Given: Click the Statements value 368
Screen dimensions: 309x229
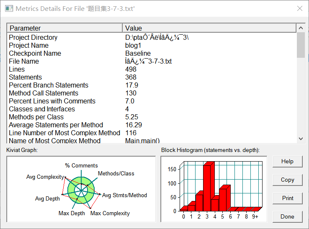Looking at the screenshot, I should tap(131, 77).
